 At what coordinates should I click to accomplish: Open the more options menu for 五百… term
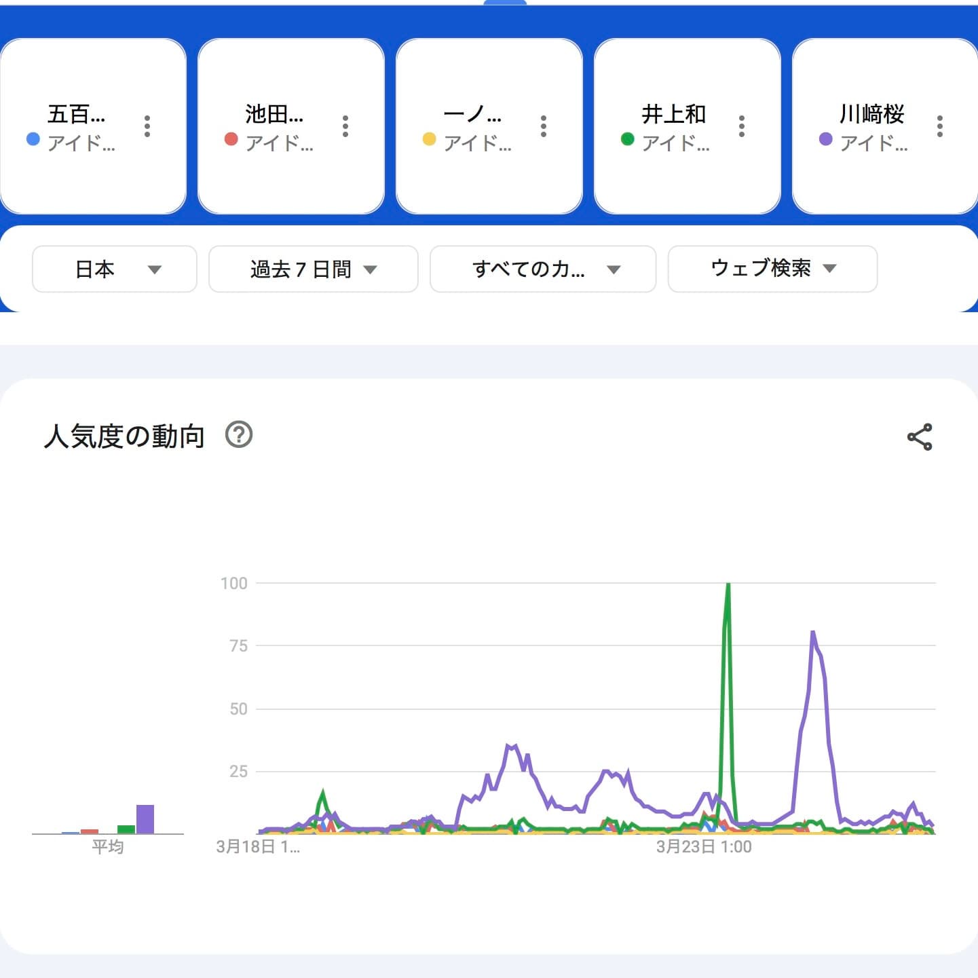pyautogui.click(x=147, y=126)
